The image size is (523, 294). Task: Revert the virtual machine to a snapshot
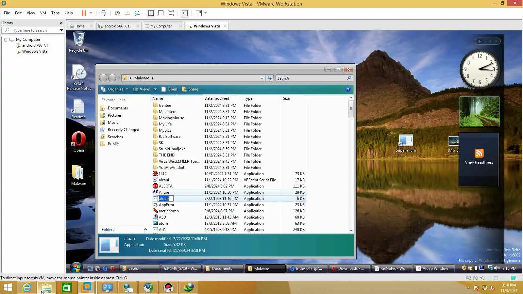[127, 13]
